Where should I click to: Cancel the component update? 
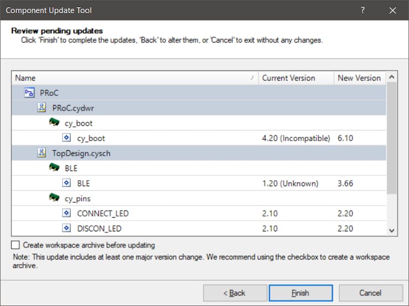point(370,293)
